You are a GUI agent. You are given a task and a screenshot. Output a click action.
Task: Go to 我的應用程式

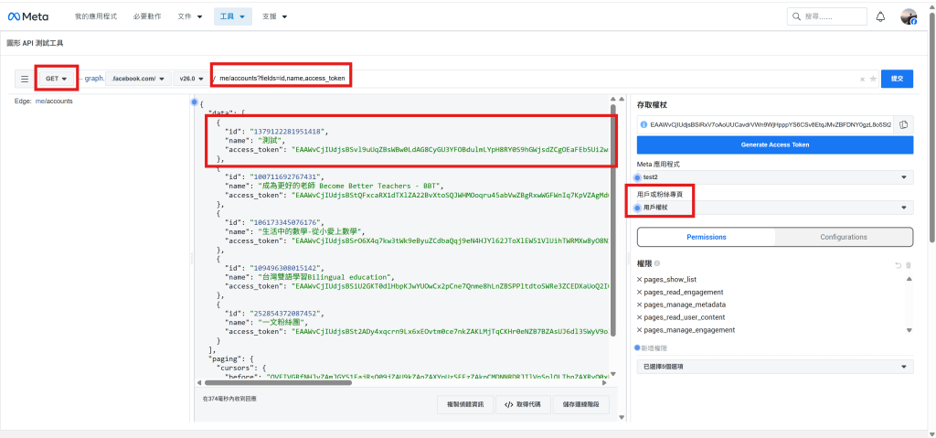95,16
